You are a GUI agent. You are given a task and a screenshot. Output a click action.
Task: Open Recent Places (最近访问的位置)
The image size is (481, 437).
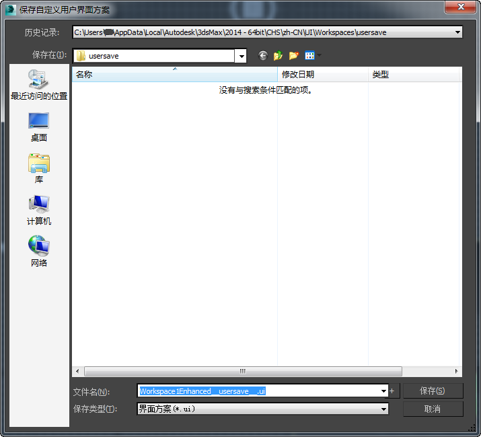point(39,85)
